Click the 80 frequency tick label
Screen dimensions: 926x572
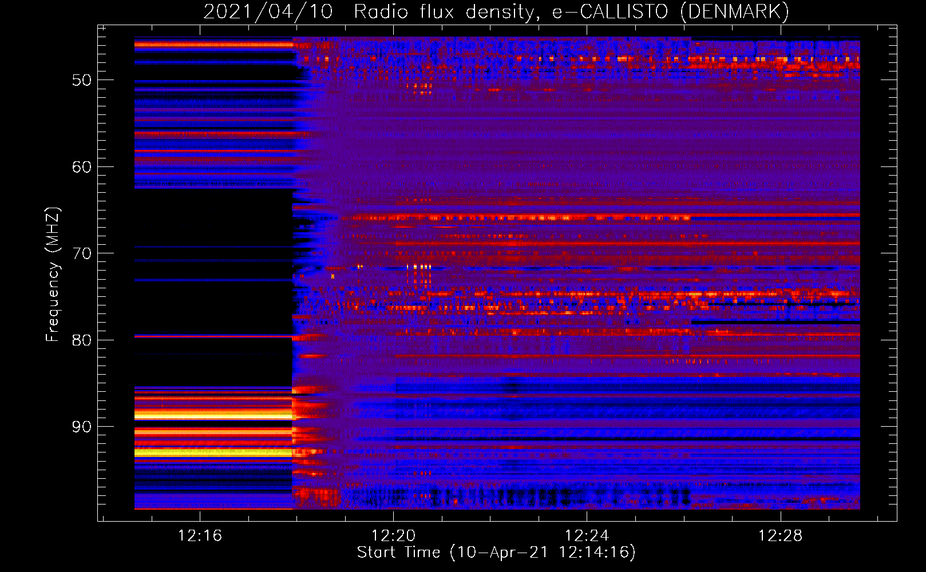[81, 340]
